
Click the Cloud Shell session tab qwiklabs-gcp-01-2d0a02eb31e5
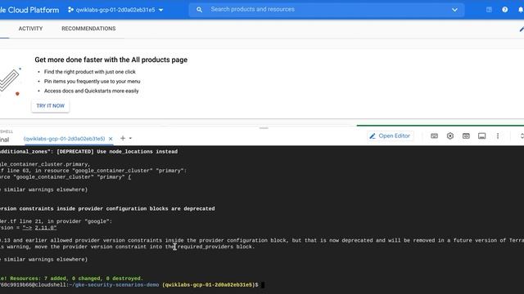[64, 139]
